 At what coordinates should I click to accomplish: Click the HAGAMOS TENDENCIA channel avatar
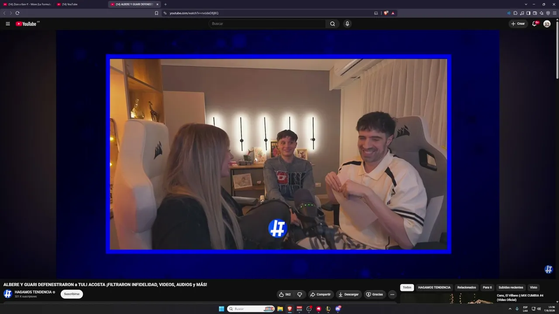click(x=8, y=294)
